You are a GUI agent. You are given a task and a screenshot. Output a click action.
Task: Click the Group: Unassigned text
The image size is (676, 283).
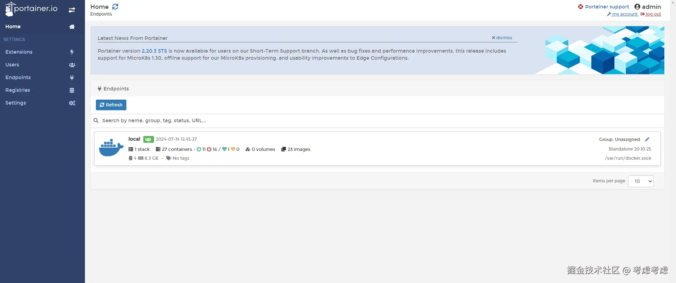(619, 140)
